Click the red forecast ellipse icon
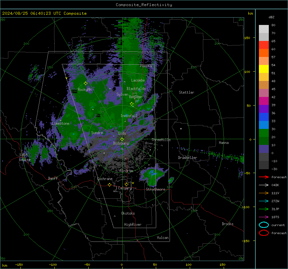 pyautogui.click(x=264, y=233)
